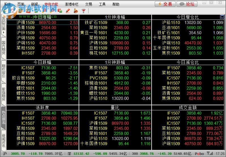Viewport: 226px width, 157px height.
Task: Select 橡胶1601 row in 活跃度
Action: click(42, 139)
